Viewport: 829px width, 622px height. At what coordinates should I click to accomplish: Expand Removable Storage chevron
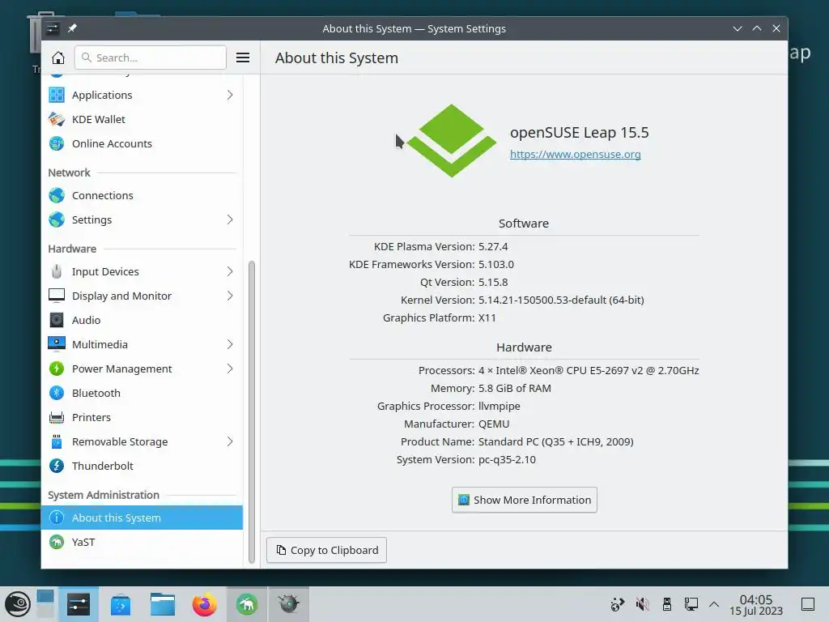point(230,442)
